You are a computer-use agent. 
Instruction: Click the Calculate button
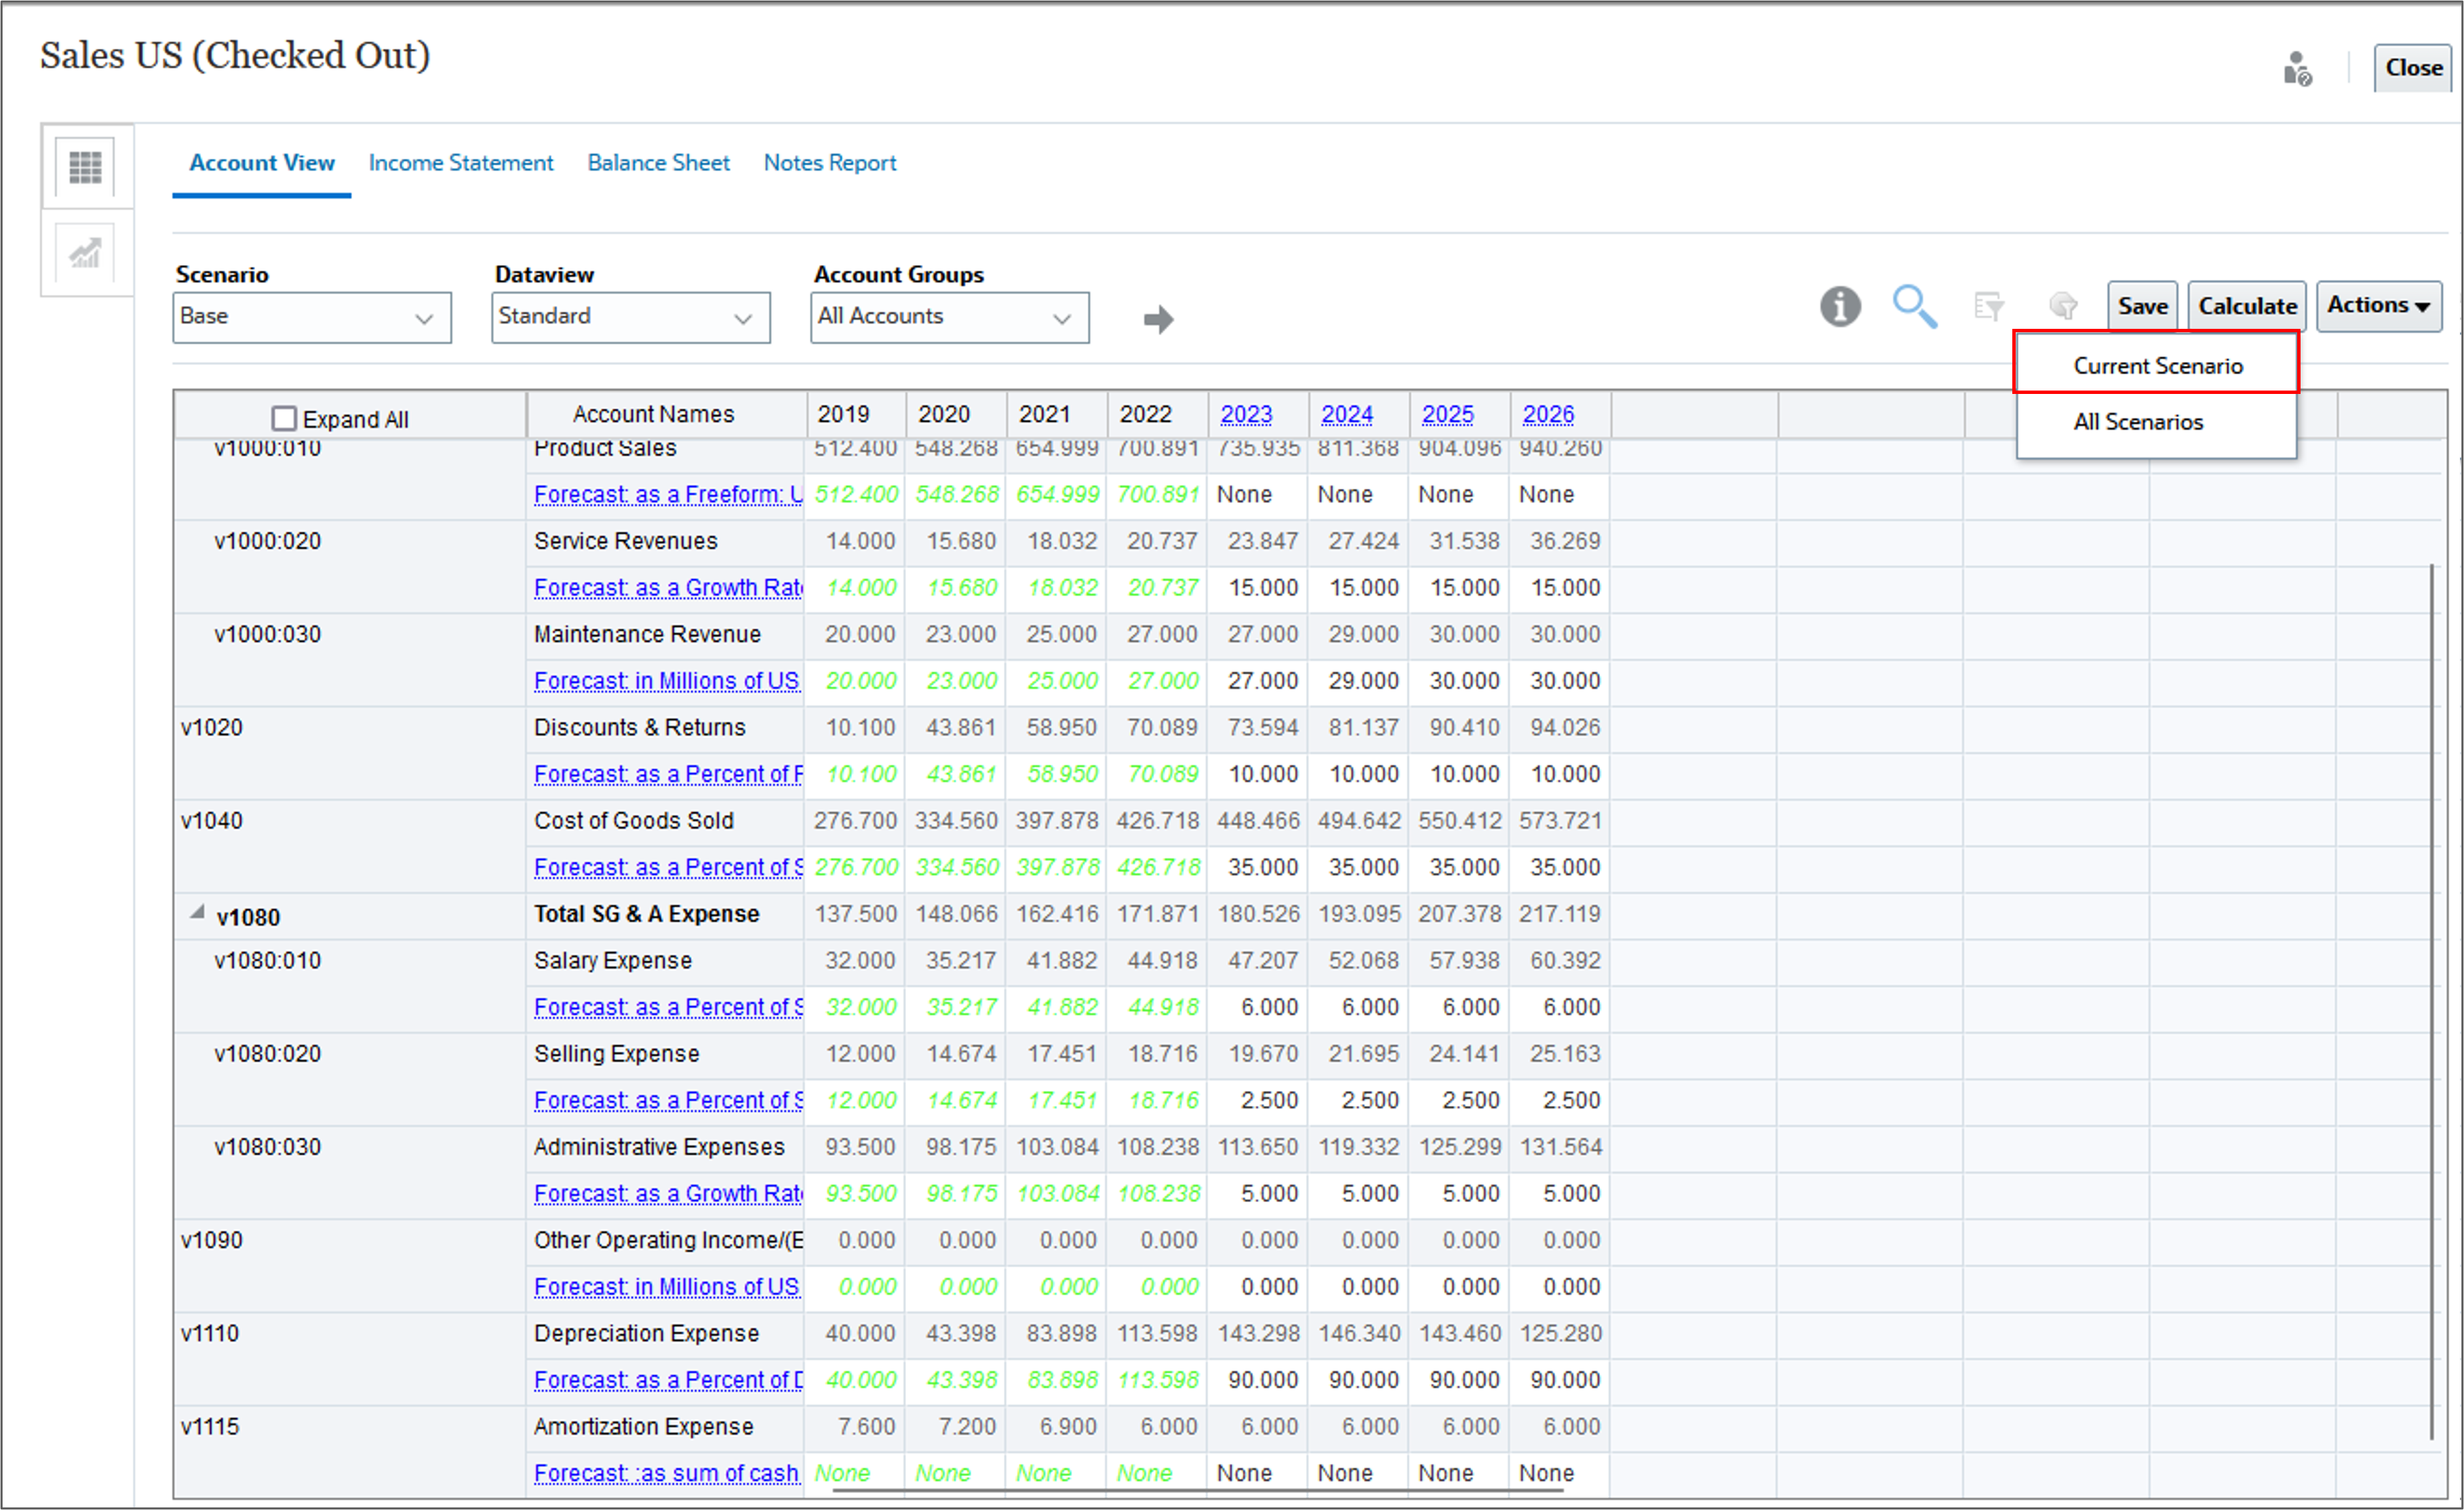pyautogui.click(x=2247, y=306)
